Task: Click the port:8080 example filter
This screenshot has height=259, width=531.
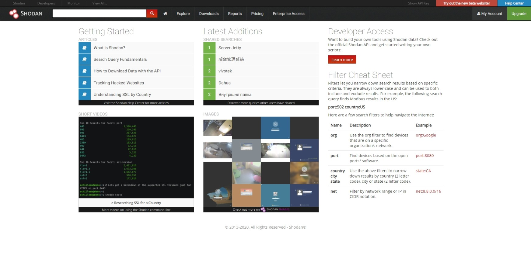Action: (x=424, y=156)
